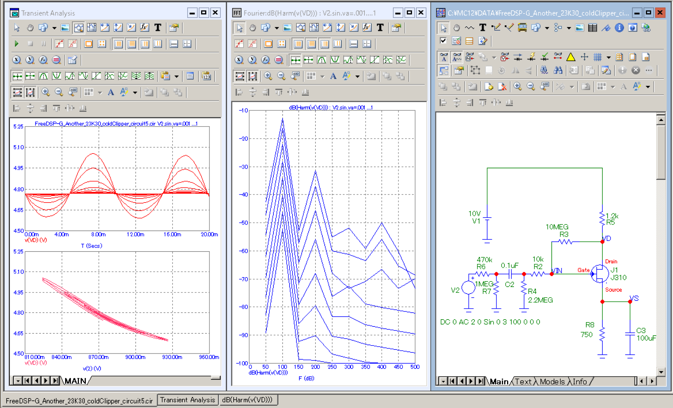Select the resistor component tool in schematic window
This screenshot has width=673, height=408.
(469, 28)
